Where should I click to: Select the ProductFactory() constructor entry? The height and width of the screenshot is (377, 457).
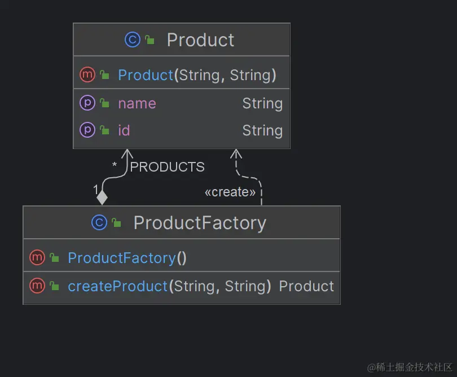pos(127,258)
